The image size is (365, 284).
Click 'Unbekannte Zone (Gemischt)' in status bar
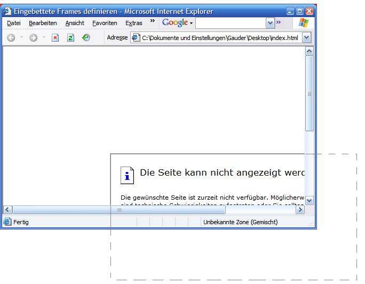pos(241,222)
